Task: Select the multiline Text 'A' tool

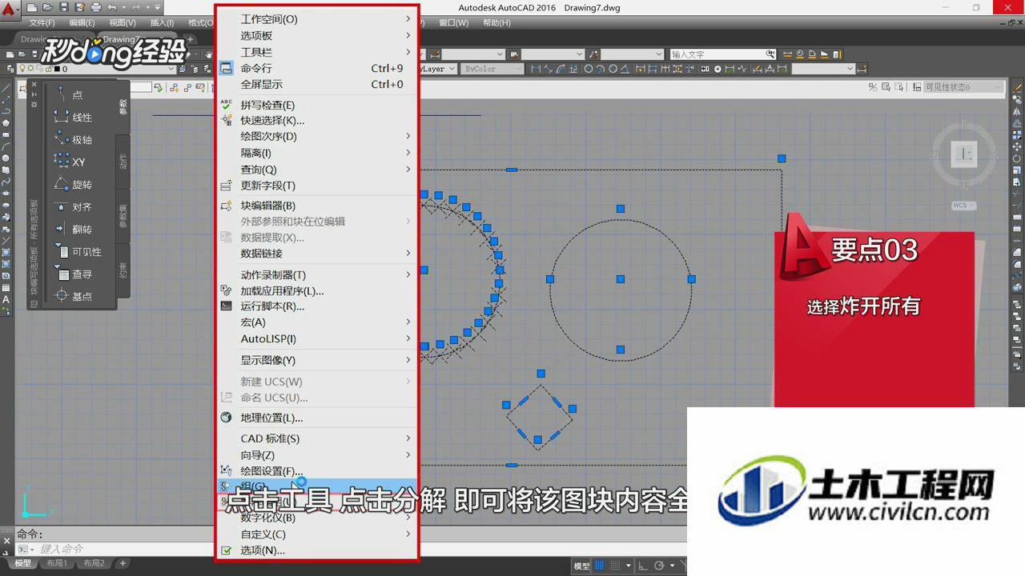Action: pyautogui.click(x=6, y=299)
